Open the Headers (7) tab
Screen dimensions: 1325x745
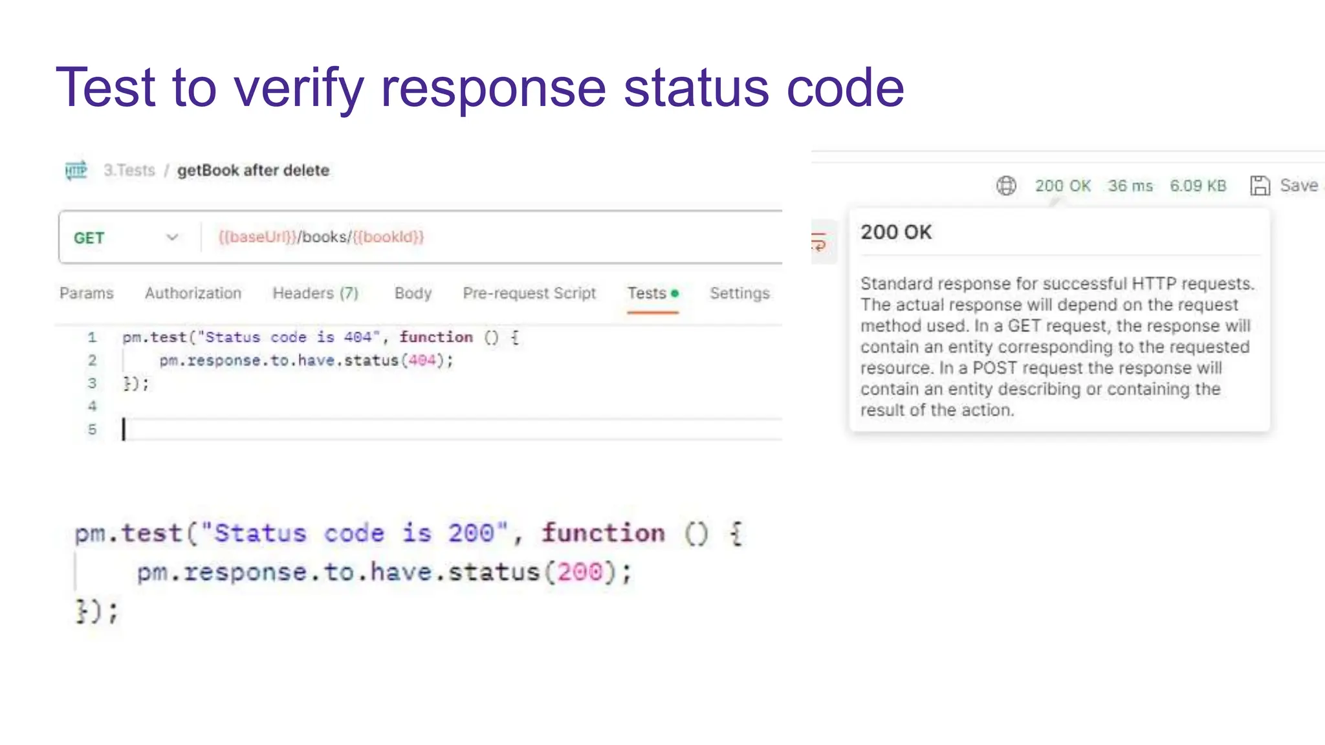click(315, 293)
